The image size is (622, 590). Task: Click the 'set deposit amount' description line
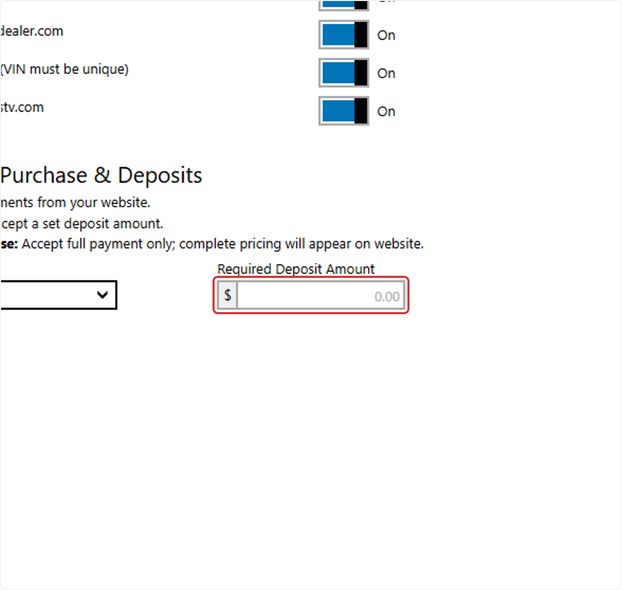(81, 223)
